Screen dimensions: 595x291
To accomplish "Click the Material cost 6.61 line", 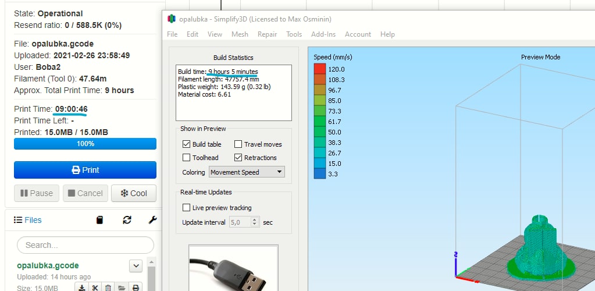I will pyautogui.click(x=204, y=94).
